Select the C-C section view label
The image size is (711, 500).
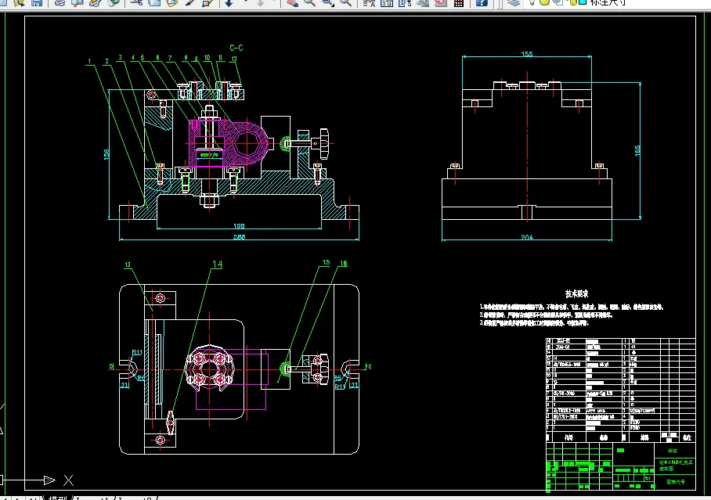[x=236, y=48]
